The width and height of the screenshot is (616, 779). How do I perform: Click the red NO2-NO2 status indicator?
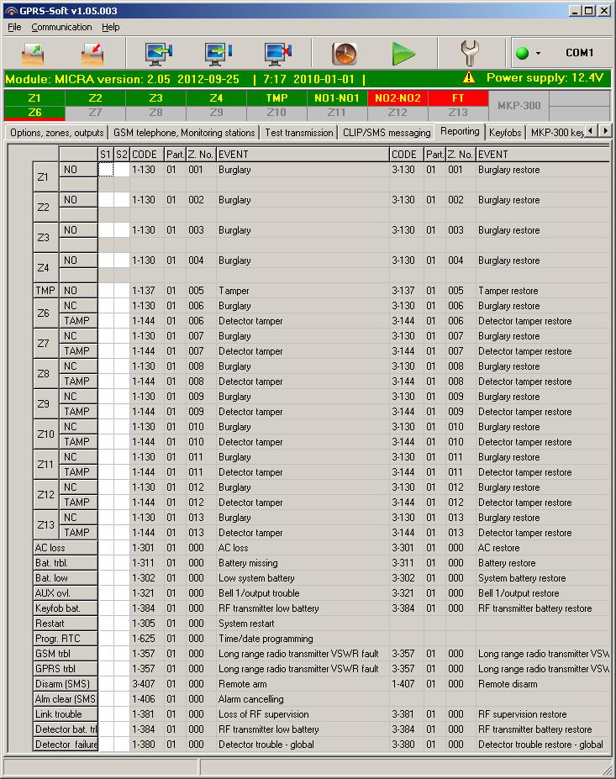pos(398,97)
